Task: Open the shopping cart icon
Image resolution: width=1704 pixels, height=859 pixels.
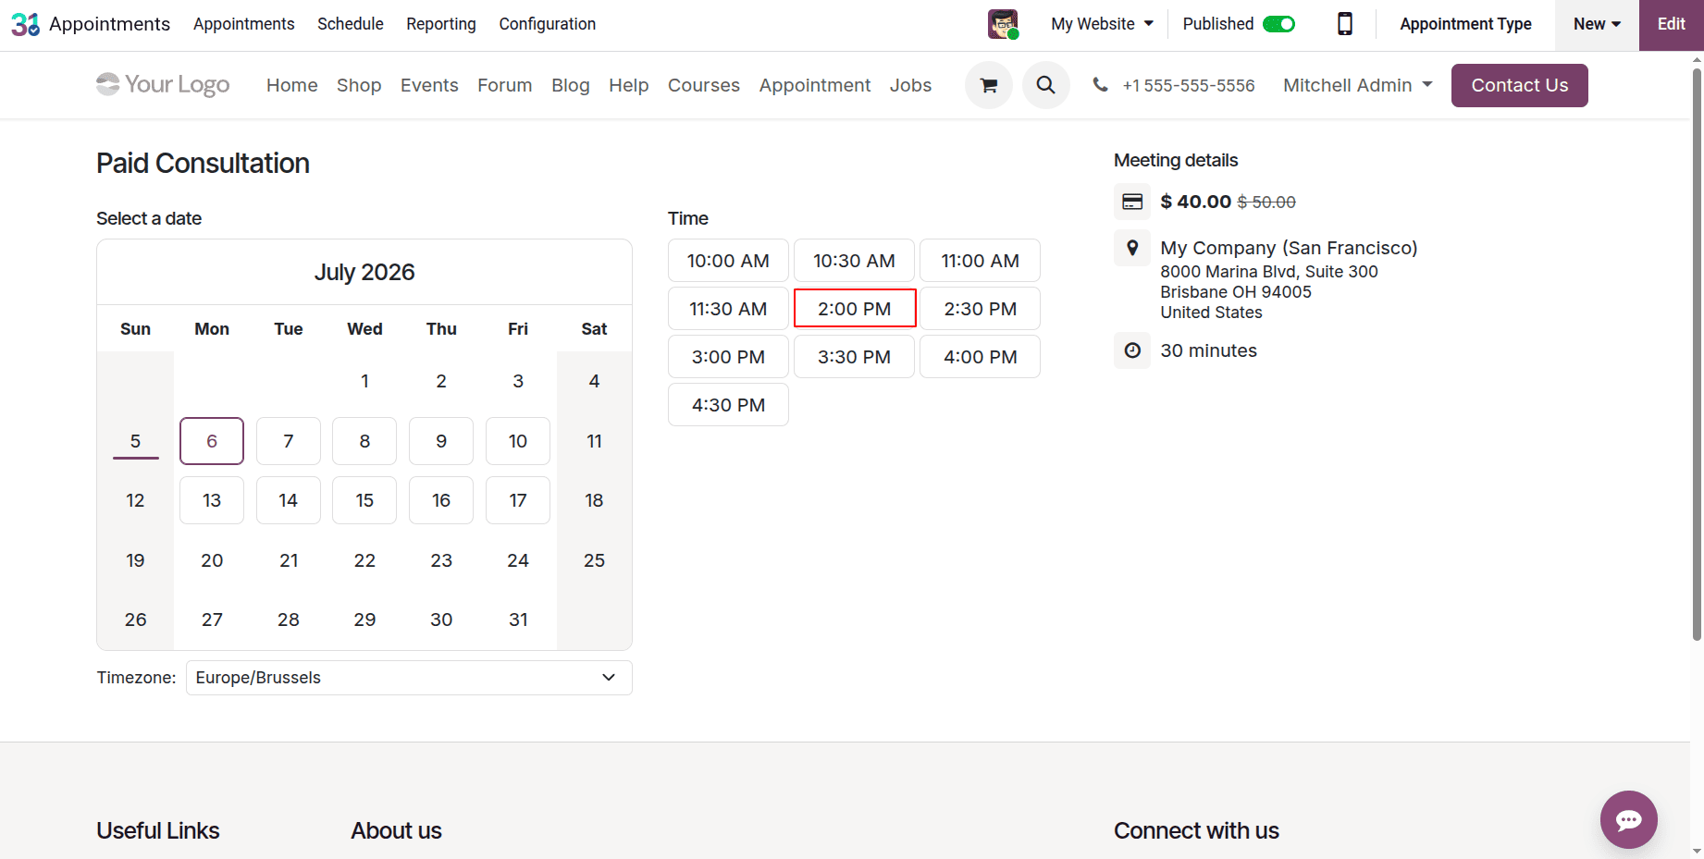Action: 989,85
